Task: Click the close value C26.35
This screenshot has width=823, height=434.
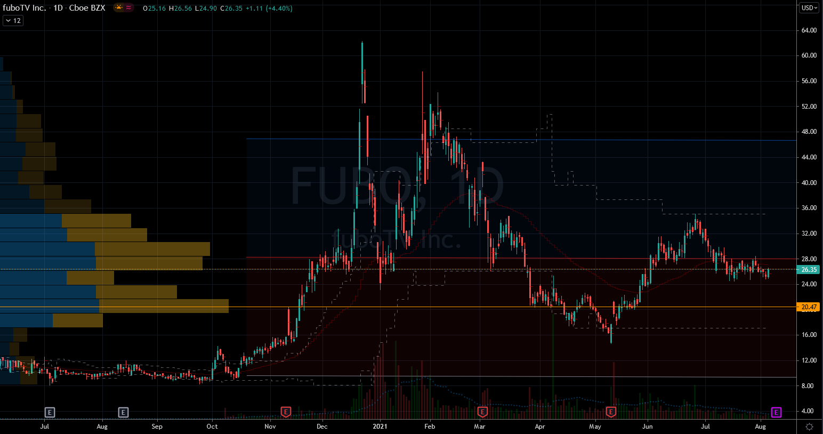Action: tap(231, 9)
